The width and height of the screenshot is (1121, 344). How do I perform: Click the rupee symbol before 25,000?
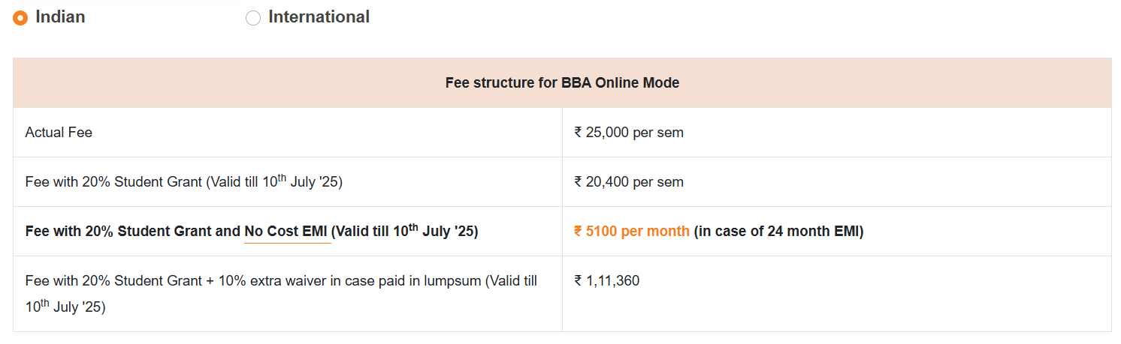[x=578, y=133]
